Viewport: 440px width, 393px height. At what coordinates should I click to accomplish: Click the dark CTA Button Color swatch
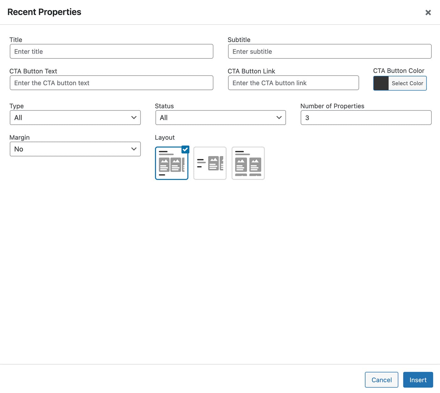381,83
